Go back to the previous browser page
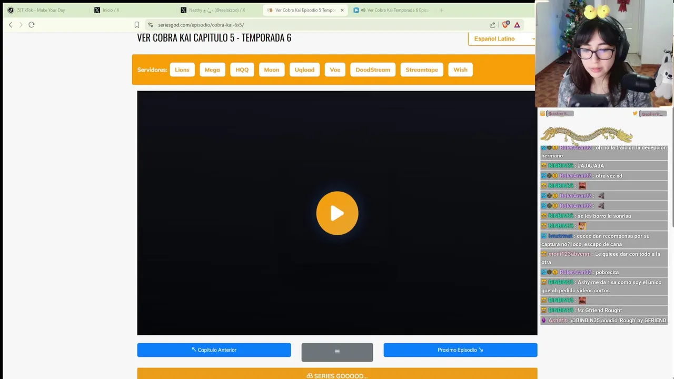 pos(11,25)
